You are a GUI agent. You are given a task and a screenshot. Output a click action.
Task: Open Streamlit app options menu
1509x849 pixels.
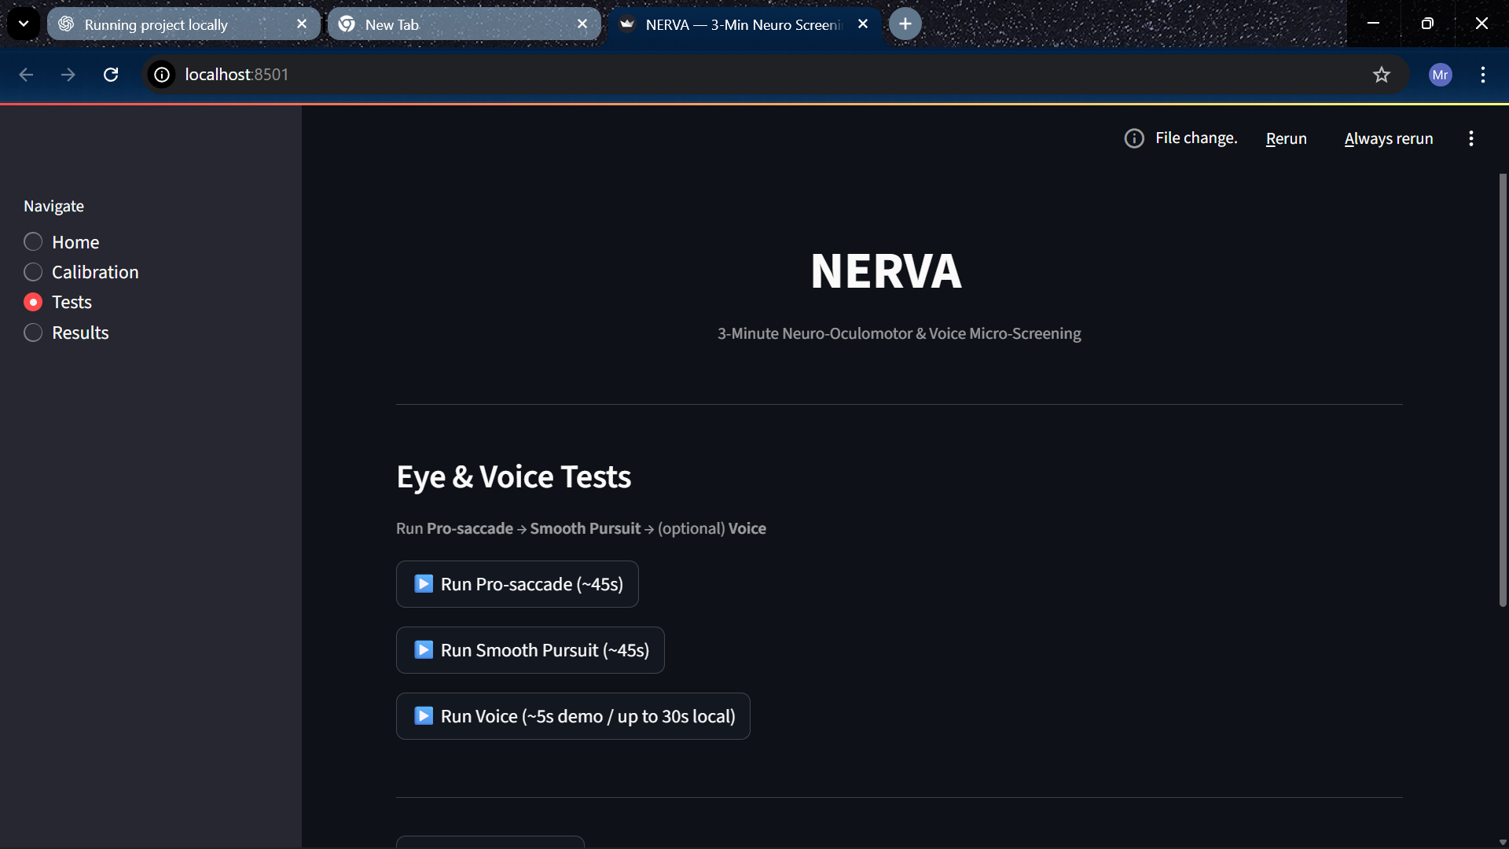[1470, 138]
